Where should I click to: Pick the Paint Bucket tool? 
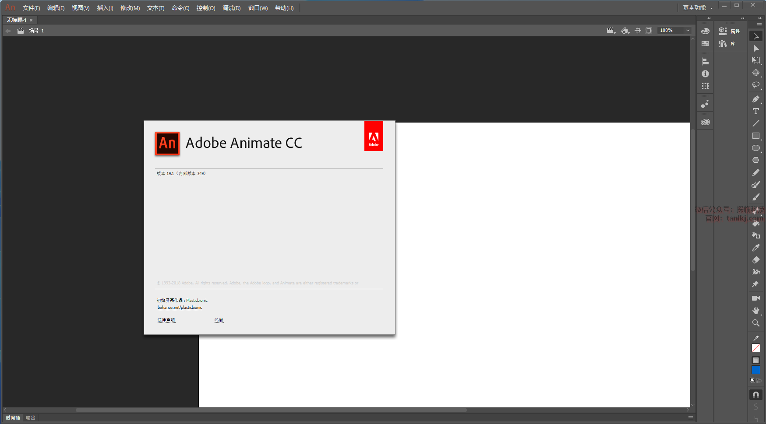756,223
